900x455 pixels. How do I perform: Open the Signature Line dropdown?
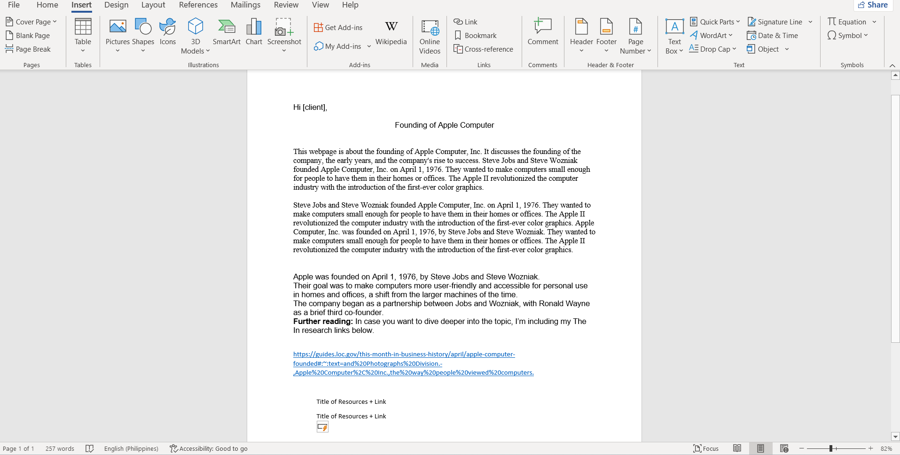click(x=810, y=22)
